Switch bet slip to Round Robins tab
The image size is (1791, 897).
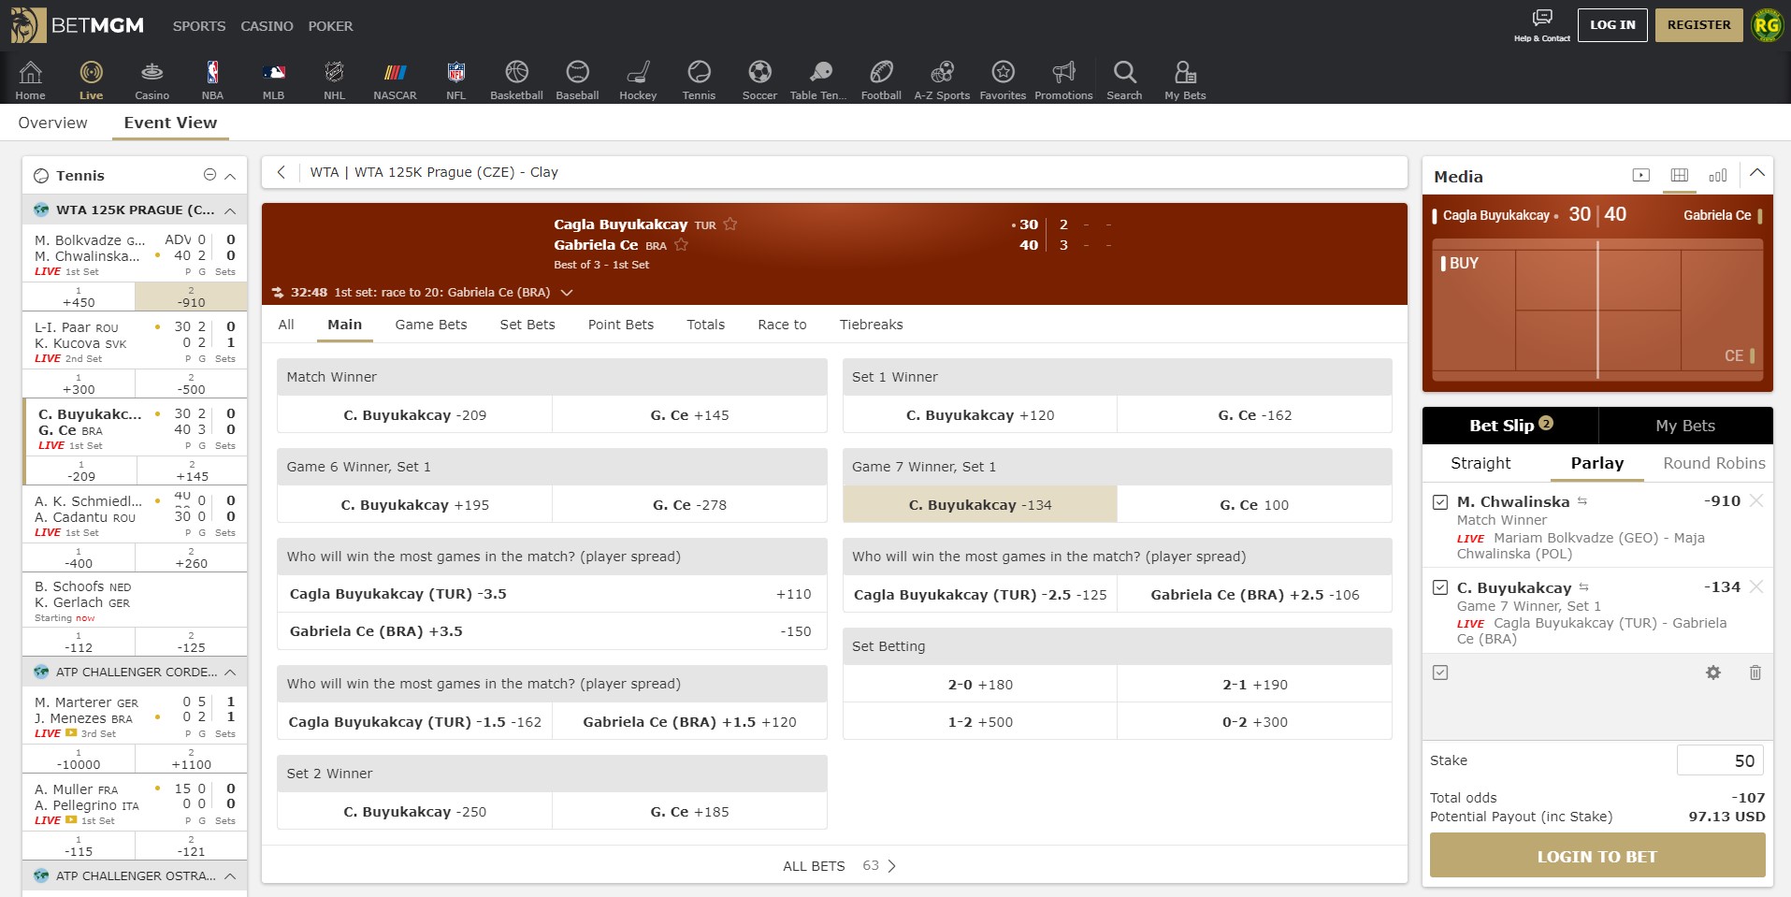1714,463
